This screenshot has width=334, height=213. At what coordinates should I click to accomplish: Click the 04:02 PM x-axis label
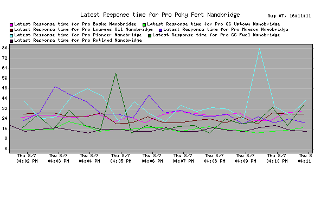[x=27, y=158]
